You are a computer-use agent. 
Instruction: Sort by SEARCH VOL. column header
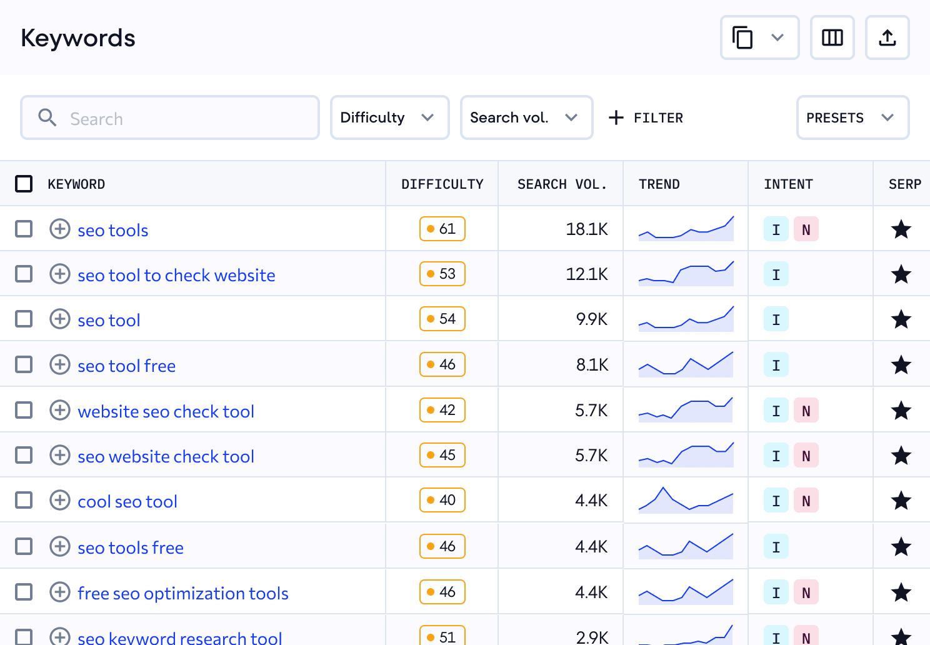[x=562, y=184]
